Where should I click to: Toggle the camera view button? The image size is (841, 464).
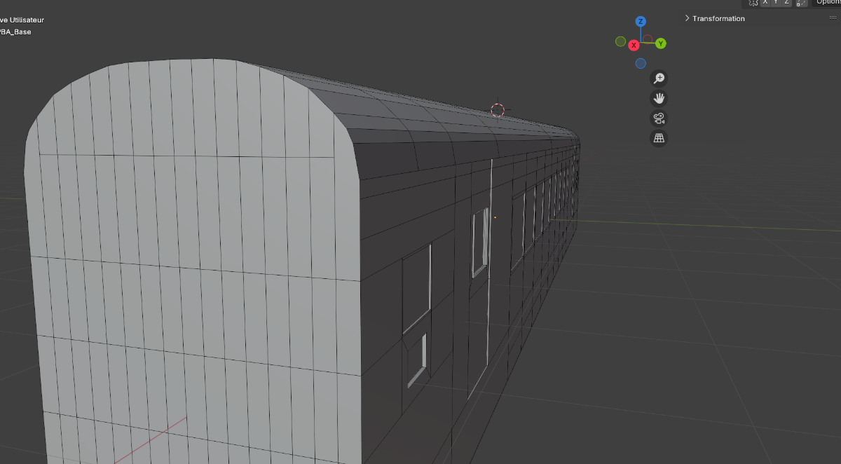tap(659, 118)
